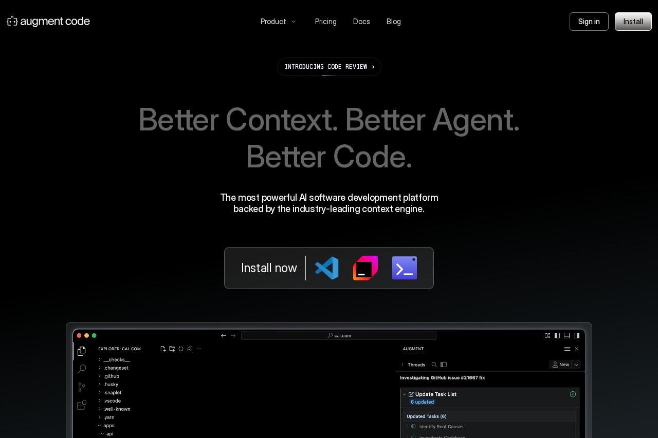Toggle the Threads sidebar view icon
Image resolution: width=658 pixels, height=438 pixels.
tap(444, 365)
